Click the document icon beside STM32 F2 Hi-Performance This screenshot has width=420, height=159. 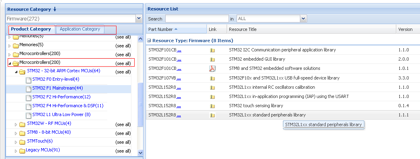tap(28, 98)
